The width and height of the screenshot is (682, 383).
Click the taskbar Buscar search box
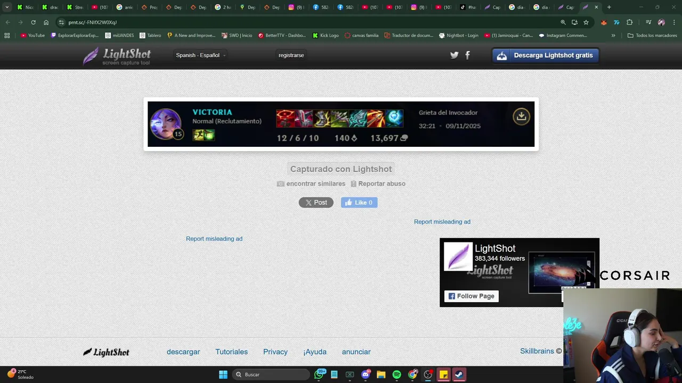[271, 374]
